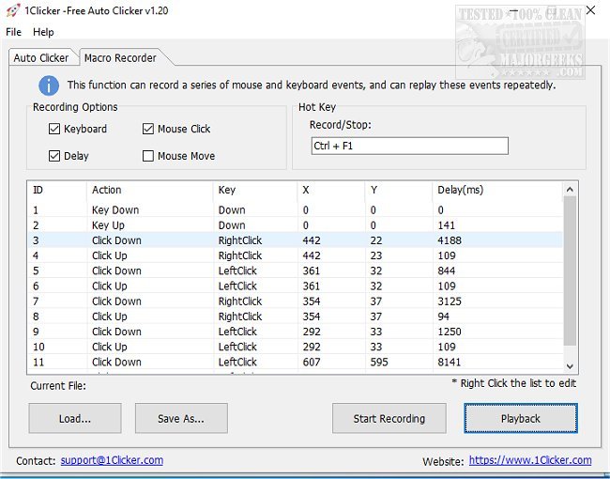Enable the Mouse Move checkbox

149,156
